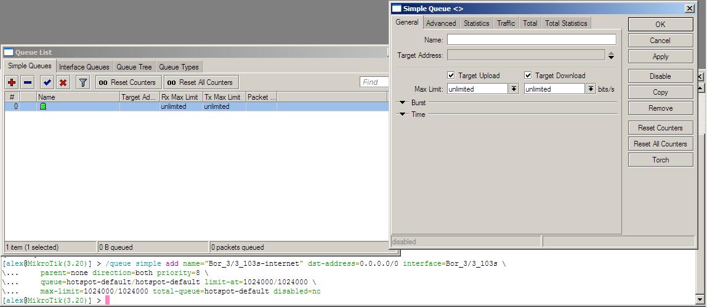Image resolution: width=707 pixels, height=307 pixels.
Task: Click Reset Counters in Queue List toolbar
Action: click(127, 82)
